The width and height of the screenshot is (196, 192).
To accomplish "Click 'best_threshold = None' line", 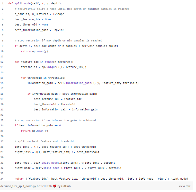I will pos(32,25).
